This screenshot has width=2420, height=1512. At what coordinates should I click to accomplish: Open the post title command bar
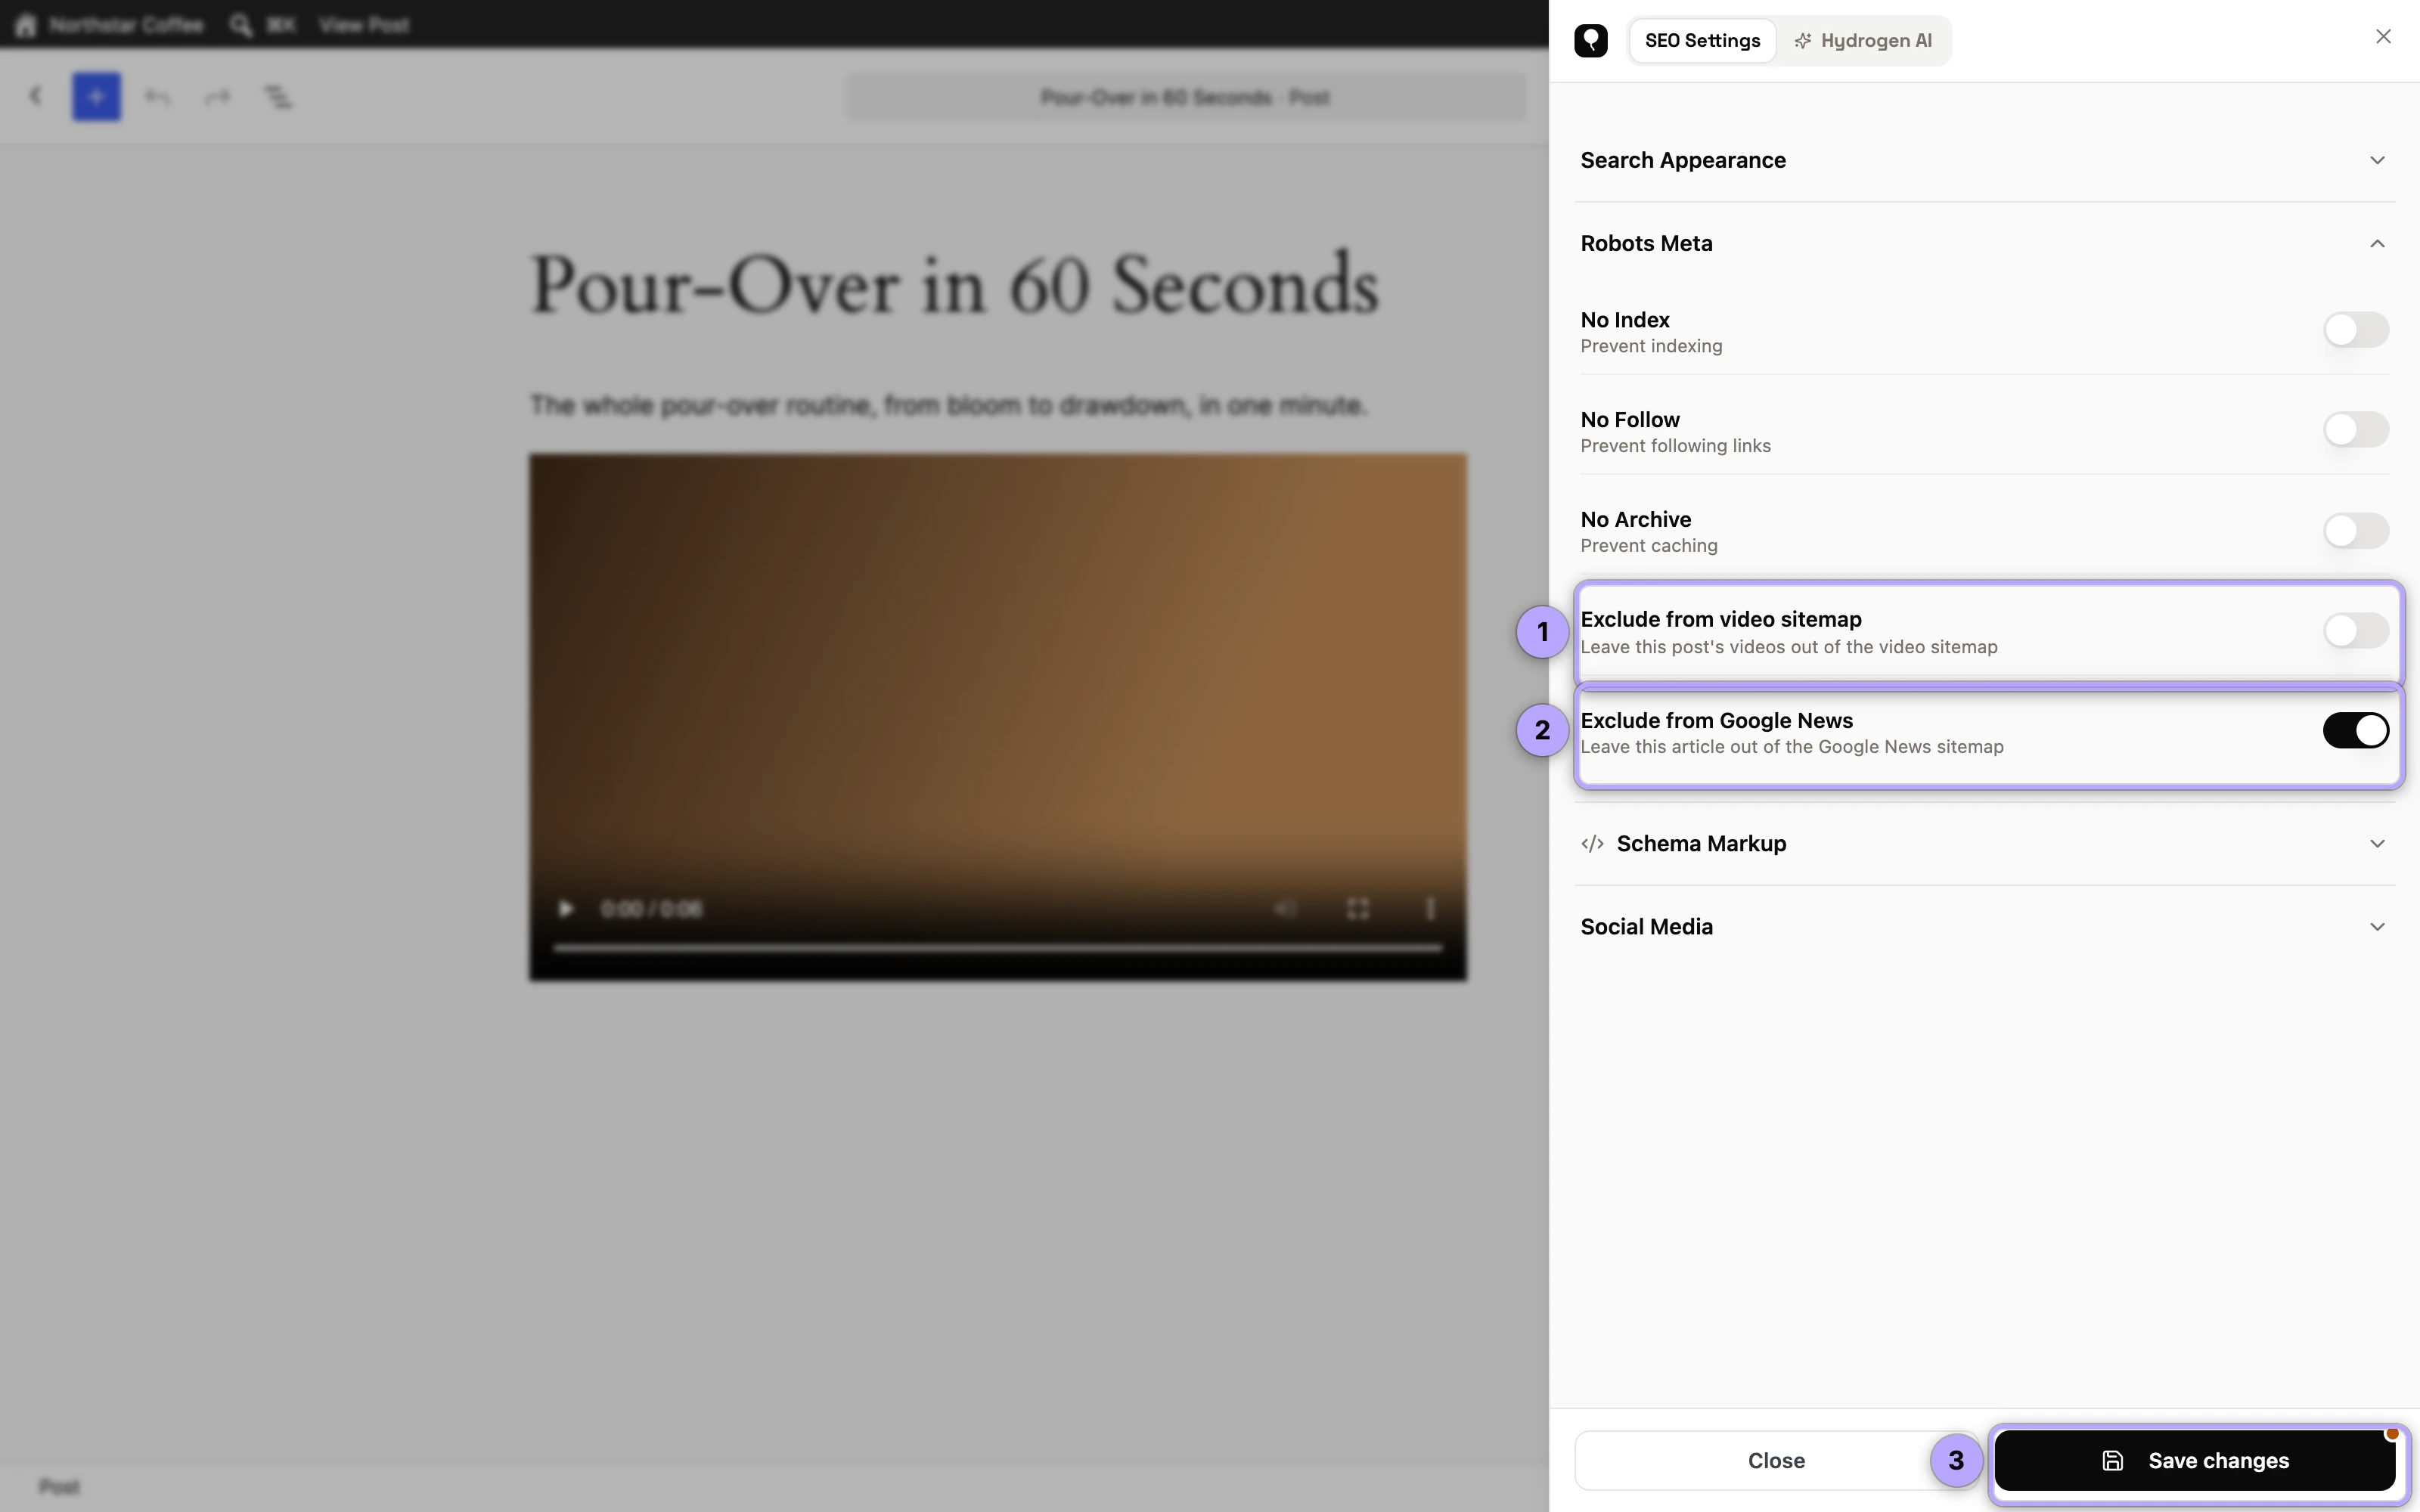[x=1185, y=97]
